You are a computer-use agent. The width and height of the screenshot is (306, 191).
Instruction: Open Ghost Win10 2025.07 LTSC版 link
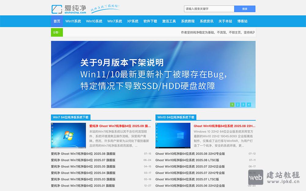point(187,179)
